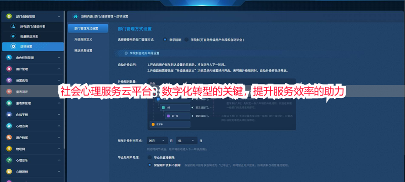Image resolution: width=405 pixels, height=182 pixels.
Task: Click the 1班 node in diagram
Action: click(x=174, y=107)
